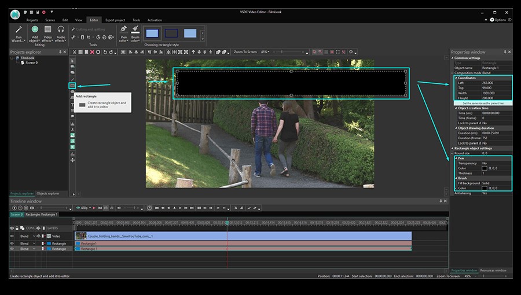Screen dimensions: 521x295
Task: Click Set the same size as parent button
Action: [x=483, y=103]
